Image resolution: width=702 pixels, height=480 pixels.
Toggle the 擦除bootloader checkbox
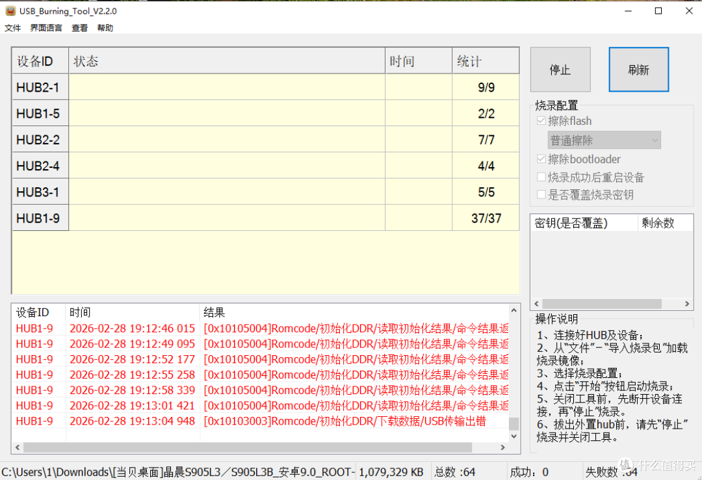coord(541,159)
